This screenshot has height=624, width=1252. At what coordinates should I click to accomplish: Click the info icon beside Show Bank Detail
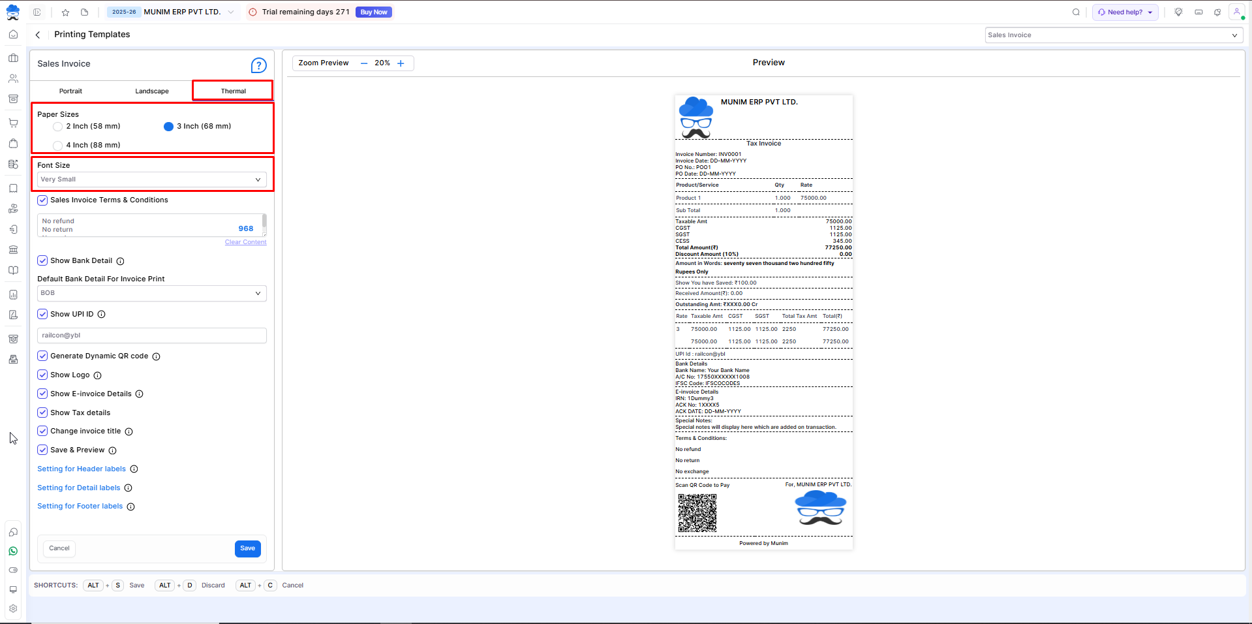coord(120,261)
